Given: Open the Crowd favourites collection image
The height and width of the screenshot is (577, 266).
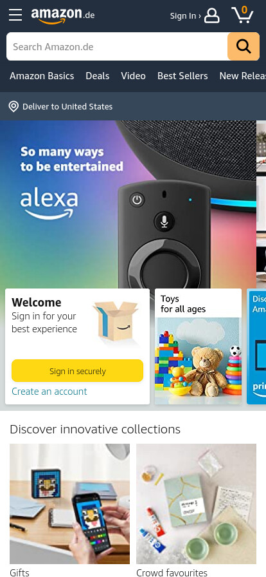Looking at the screenshot, I should tap(196, 504).
